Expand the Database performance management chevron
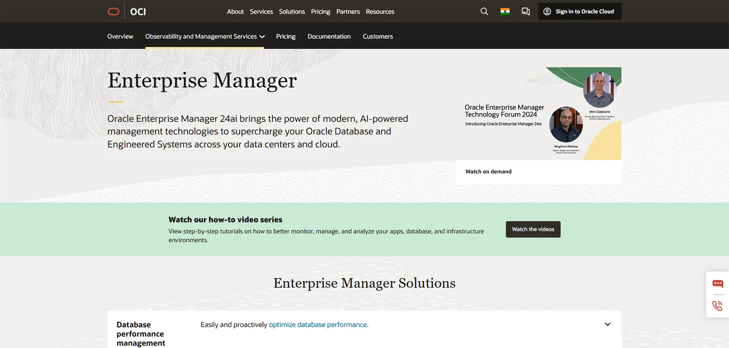 pos(608,324)
